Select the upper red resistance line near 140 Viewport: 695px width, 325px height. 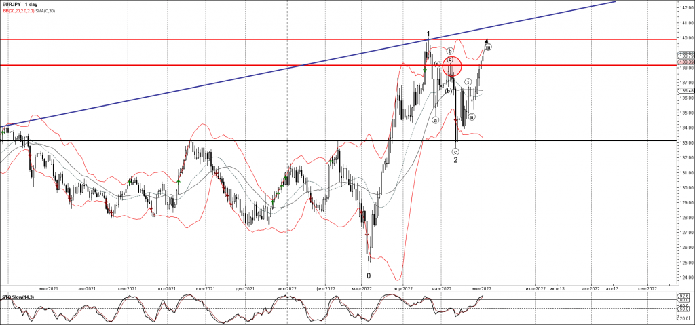pos(204,39)
